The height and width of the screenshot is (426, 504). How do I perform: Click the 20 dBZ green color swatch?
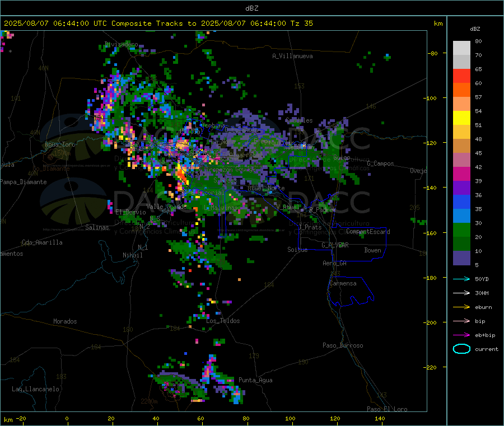461,230
